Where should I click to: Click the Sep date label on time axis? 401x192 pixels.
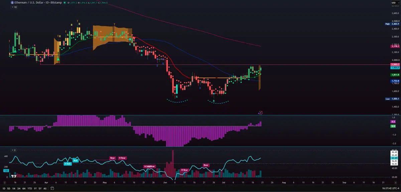(344, 183)
